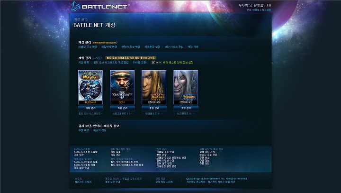This screenshot has width=341, height=193.
Task: Open 배송지 정보 link under payment section
Action: coord(99,130)
